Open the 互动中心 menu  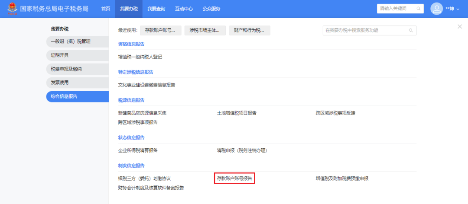point(184,9)
